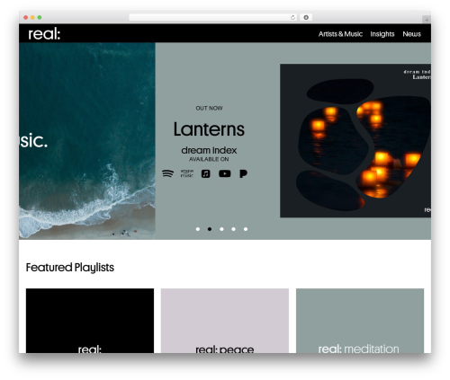Click the browser download icon beside address bar
Viewport: 450px width, 380px height.
coord(306,18)
